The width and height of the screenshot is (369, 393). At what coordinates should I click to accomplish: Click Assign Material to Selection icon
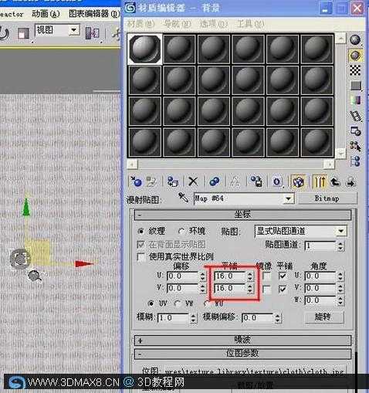coord(173,181)
